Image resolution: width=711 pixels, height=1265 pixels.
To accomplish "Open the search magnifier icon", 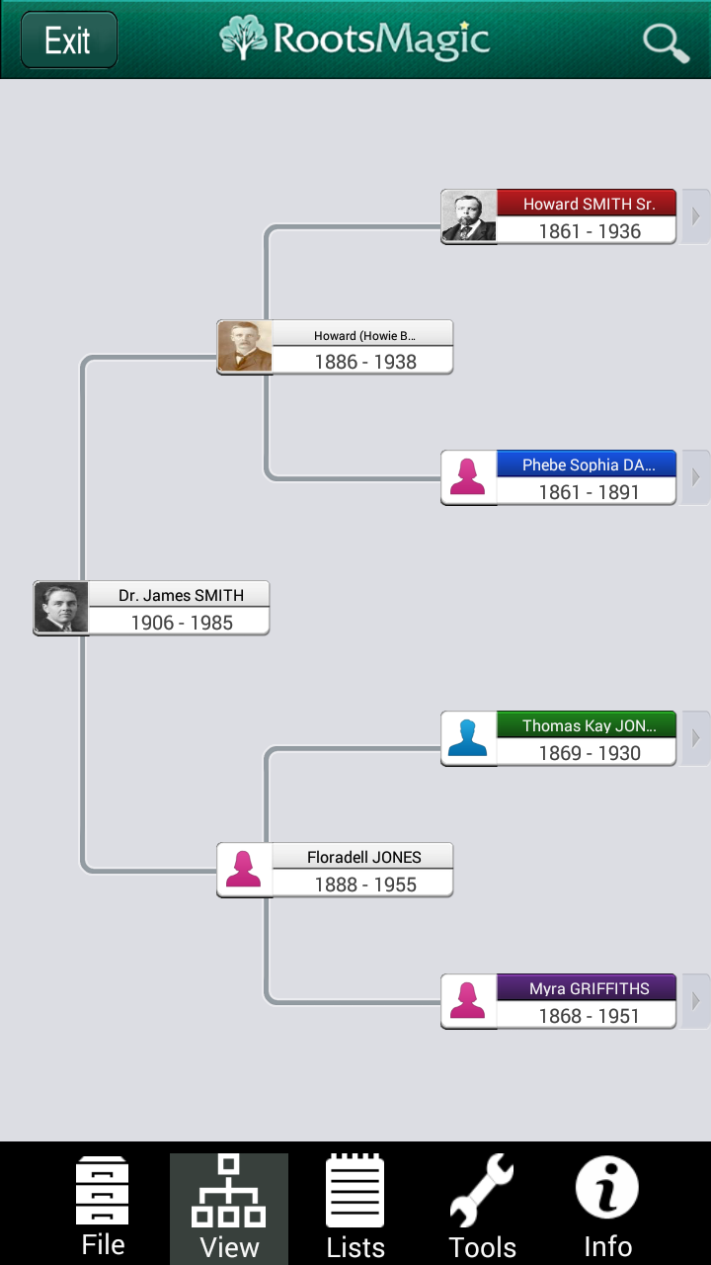I will pyautogui.click(x=665, y=42).
